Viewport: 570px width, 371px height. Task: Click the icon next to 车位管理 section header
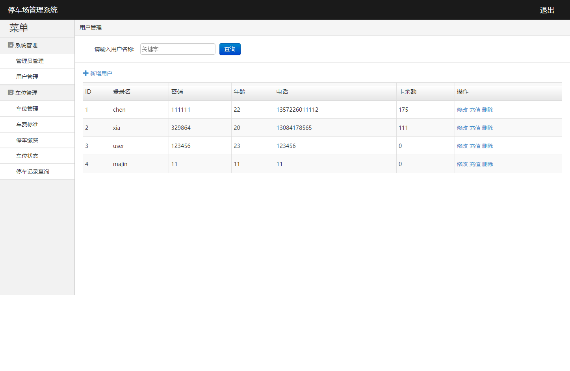(11, 93)
